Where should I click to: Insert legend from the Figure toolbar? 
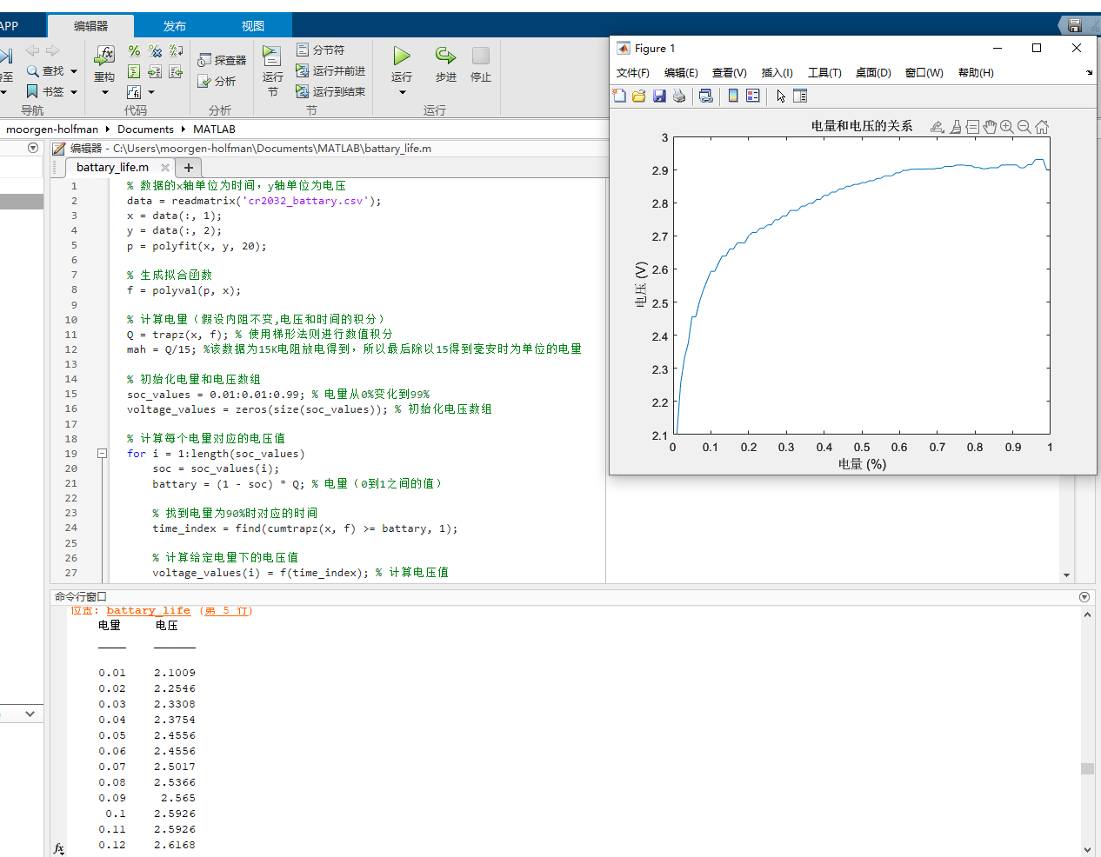point(753,96)
